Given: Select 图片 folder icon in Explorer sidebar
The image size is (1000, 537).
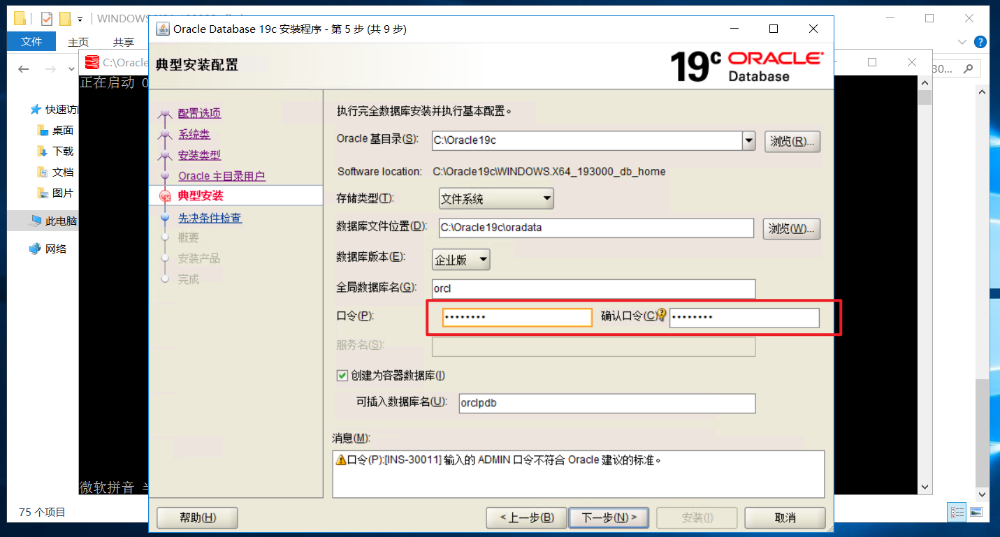Looking at the screenshot, I should tap(42, 193).
